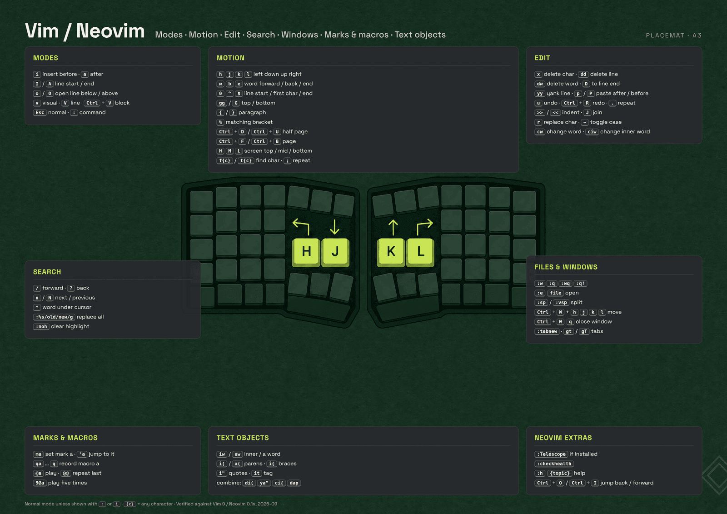Click the highlighted K key on the keyboard
727x514 pixels.
point(391,252)
